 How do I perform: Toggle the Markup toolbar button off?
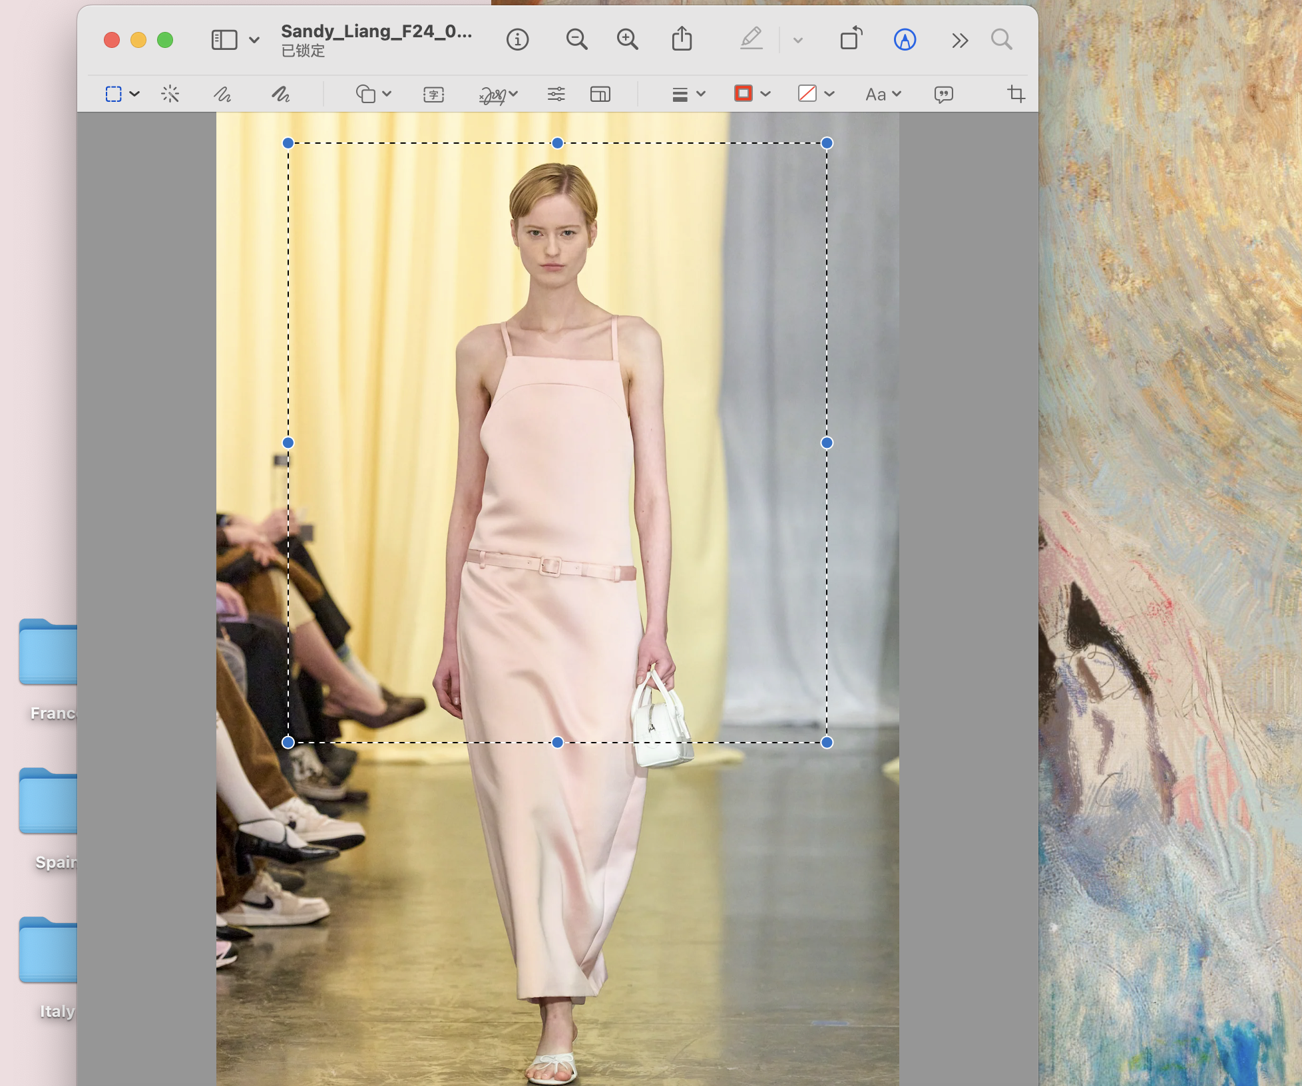pos(905,40)
